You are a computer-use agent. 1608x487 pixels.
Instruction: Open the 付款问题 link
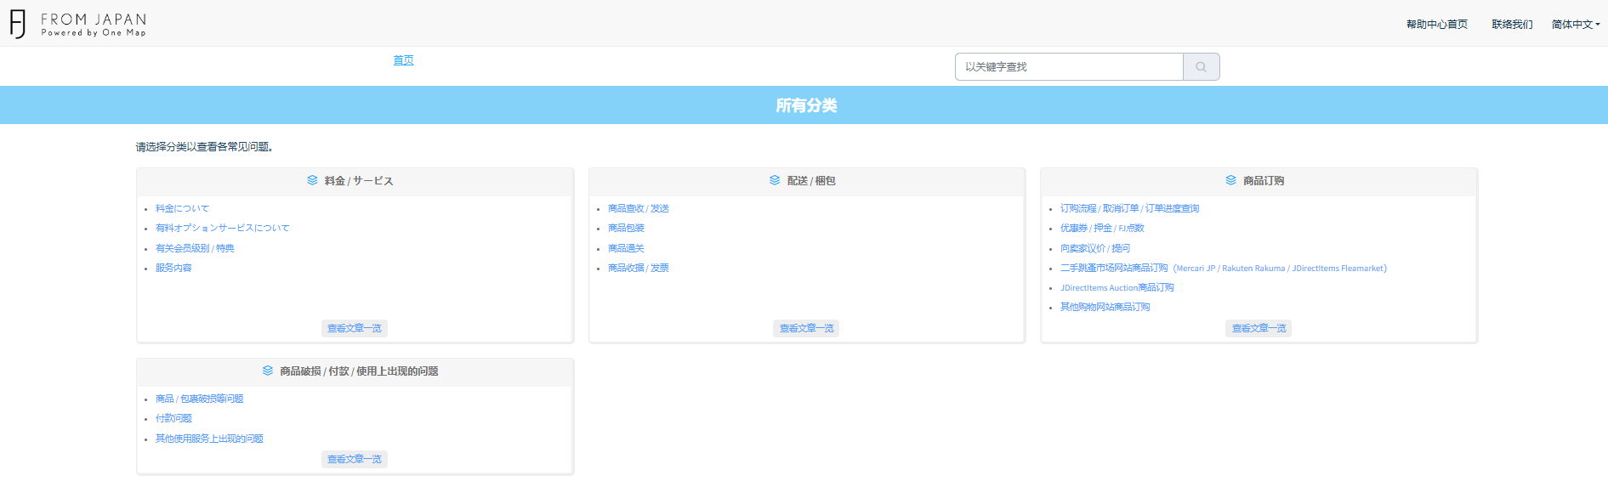click(173, 418)
